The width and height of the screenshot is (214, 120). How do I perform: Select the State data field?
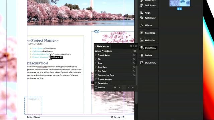pos(115,63)
